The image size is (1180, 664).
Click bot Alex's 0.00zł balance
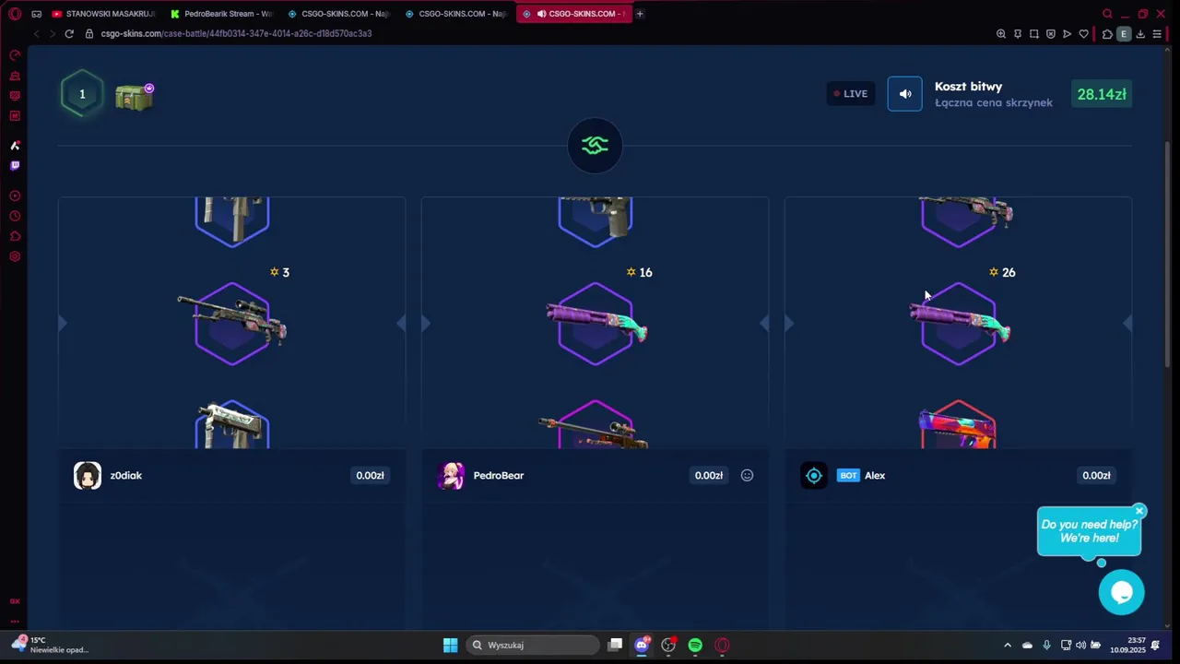click(1096, 476)
